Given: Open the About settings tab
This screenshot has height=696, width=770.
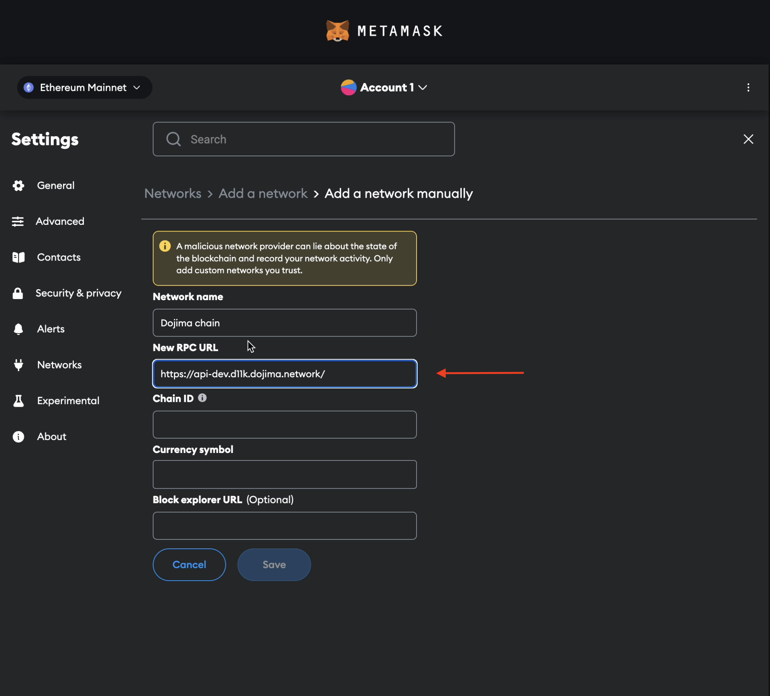Looking at the screenshot, I should (52, 437).
